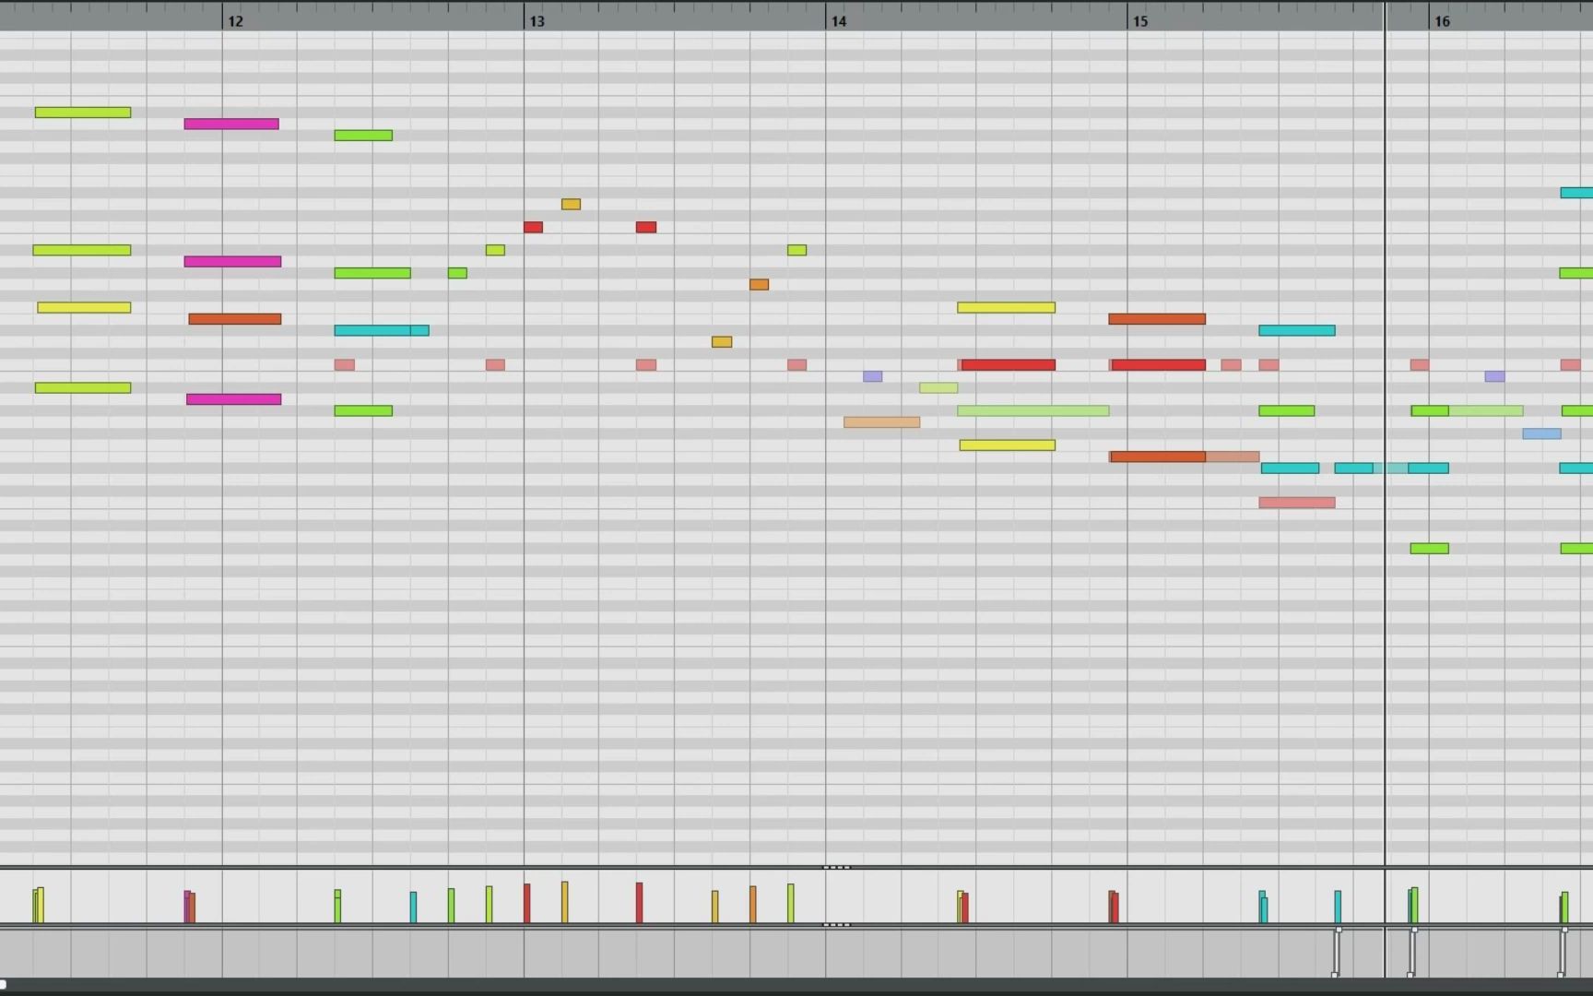Adjust yellow-orange velocity bar right after bar 13
Screen dimensions: 1593x996
(x=564, y=902)
